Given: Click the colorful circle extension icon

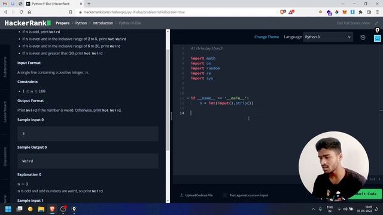Looking at the screenshot, I should tap(336, 12).
